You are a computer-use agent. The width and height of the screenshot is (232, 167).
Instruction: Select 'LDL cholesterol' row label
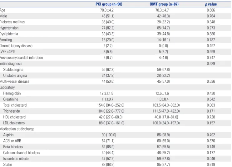point(14,123)
